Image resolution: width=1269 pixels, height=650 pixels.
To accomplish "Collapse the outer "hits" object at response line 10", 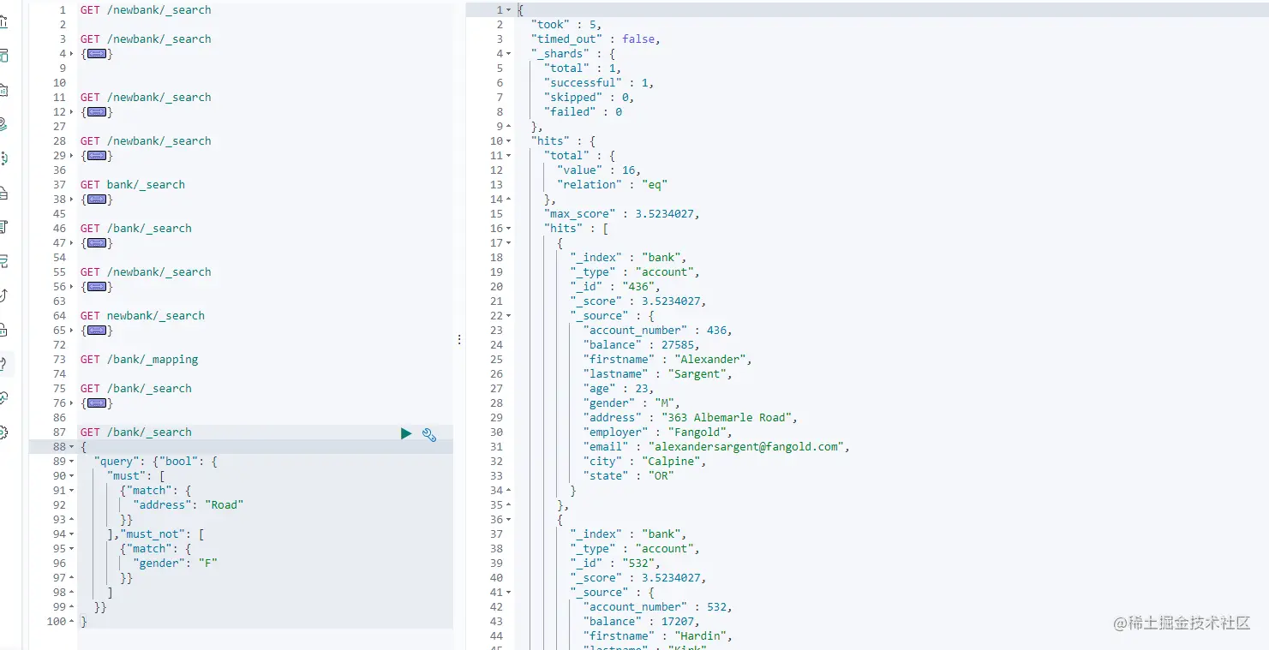I will 509,141.
